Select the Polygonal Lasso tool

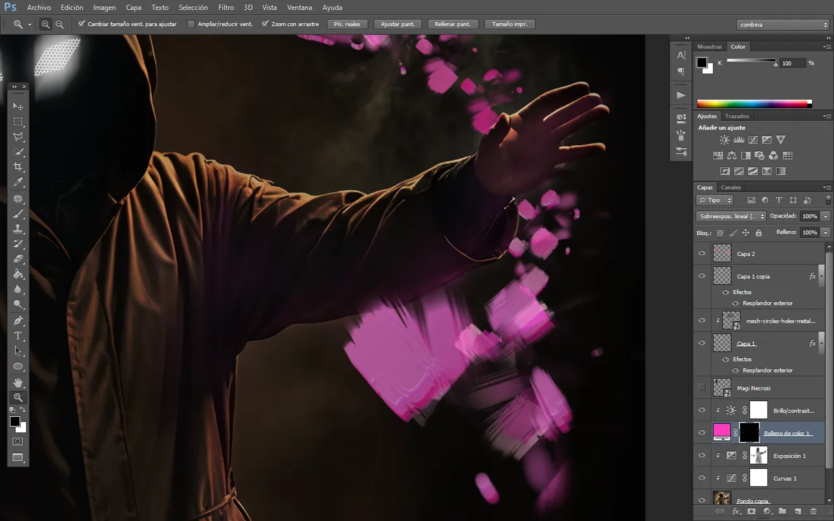[18, 137]
